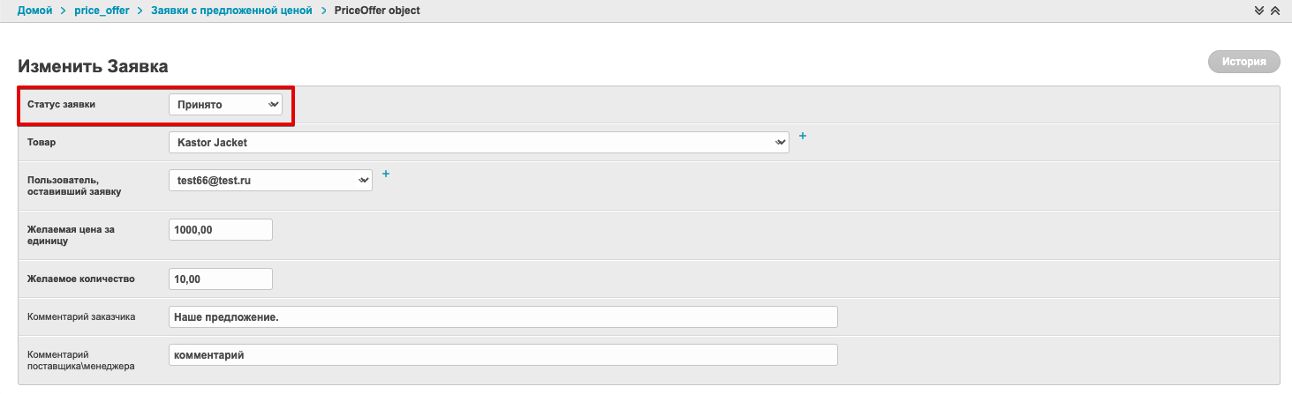1292x394 pixels.
Task: Add new user with plus icon
Action: 386,174
